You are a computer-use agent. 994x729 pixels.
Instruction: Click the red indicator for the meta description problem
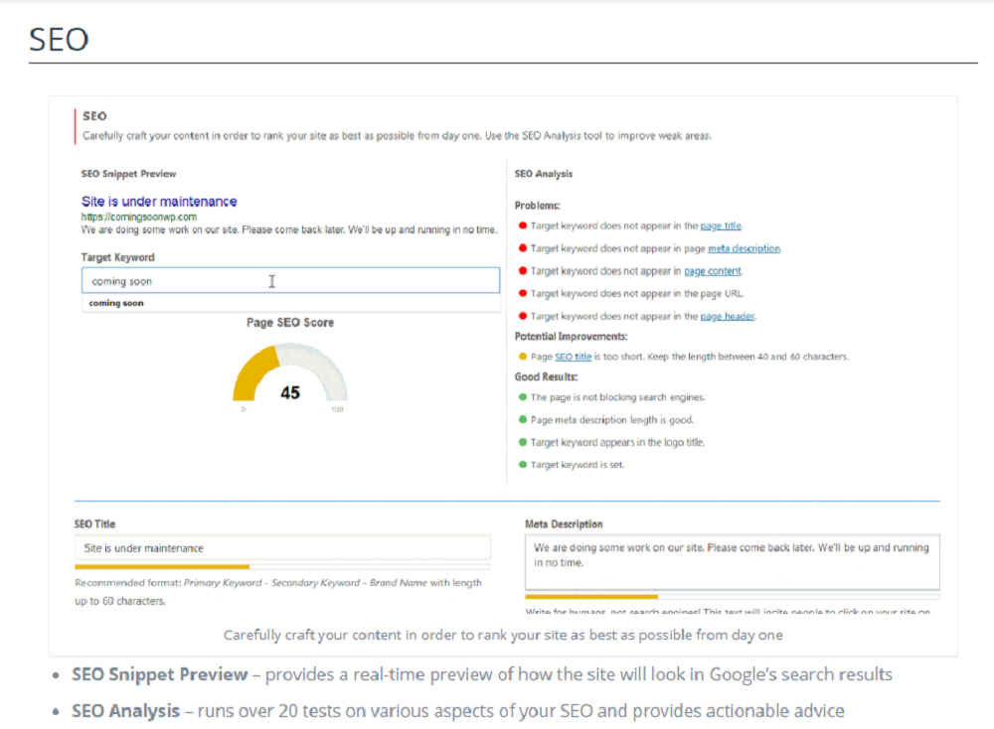(524, 248)
